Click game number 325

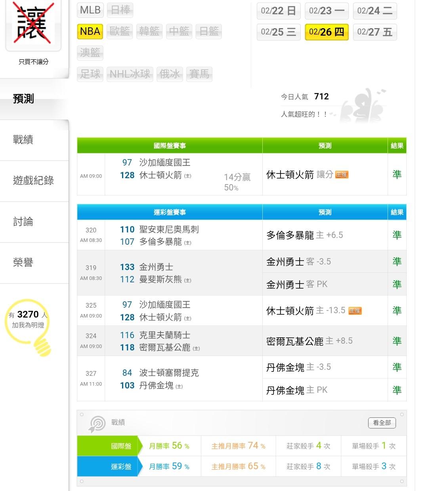pyautogui.click(x=91, y=305)
